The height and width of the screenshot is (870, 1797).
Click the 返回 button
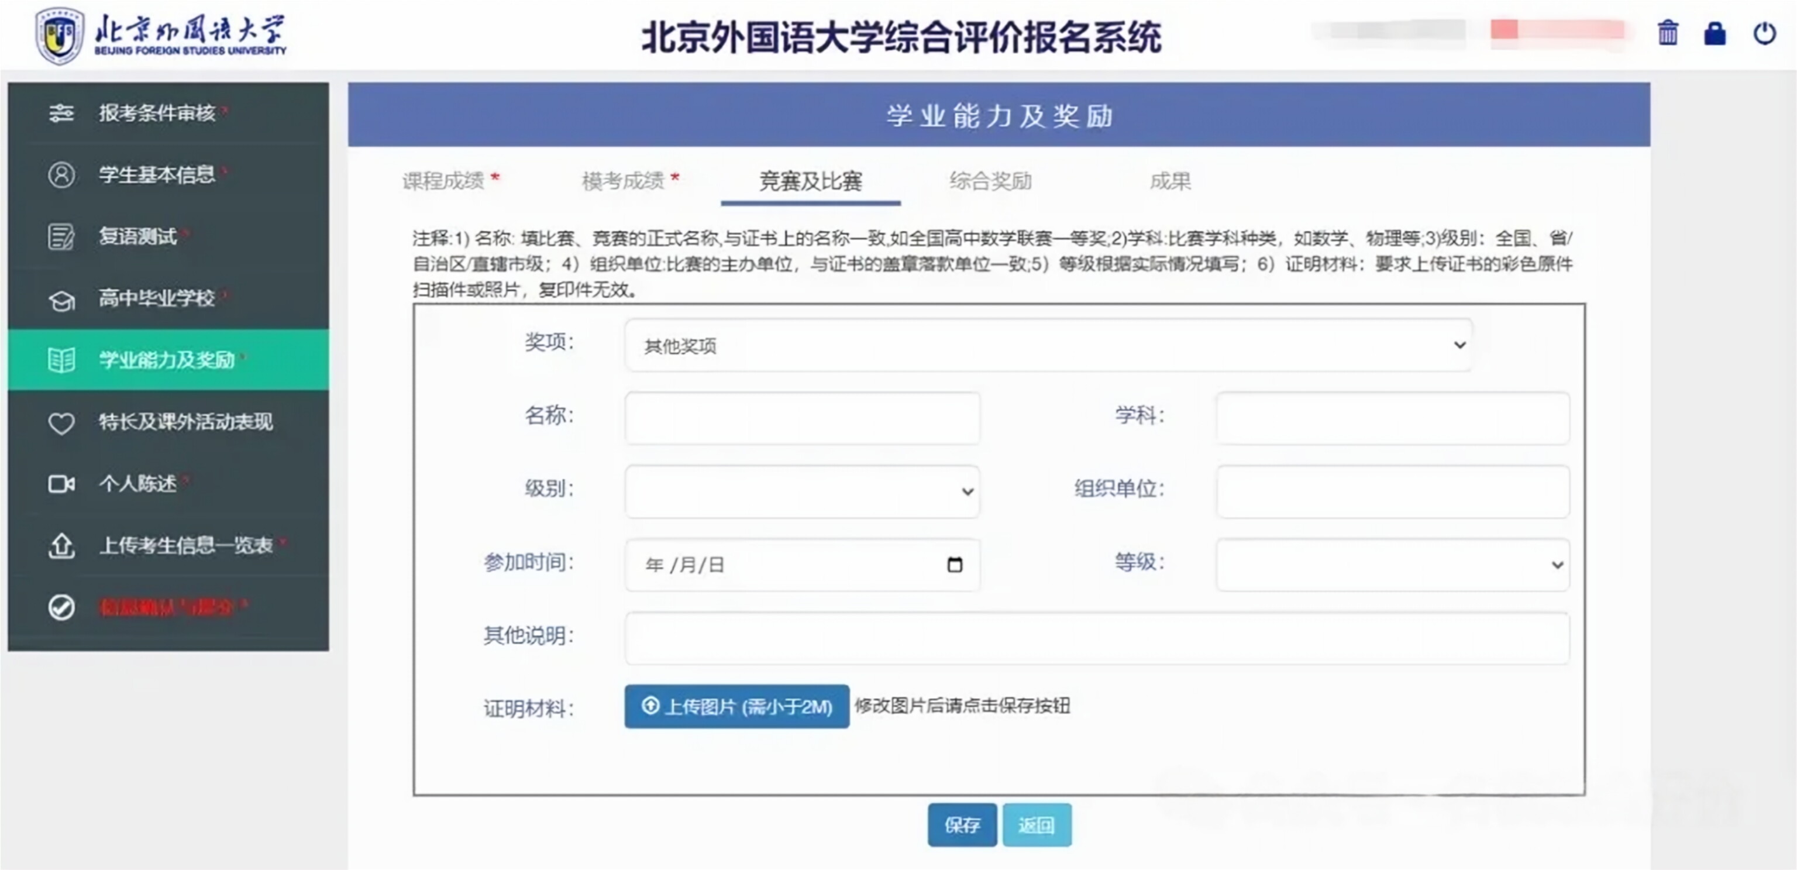(x=1037, y=826)
